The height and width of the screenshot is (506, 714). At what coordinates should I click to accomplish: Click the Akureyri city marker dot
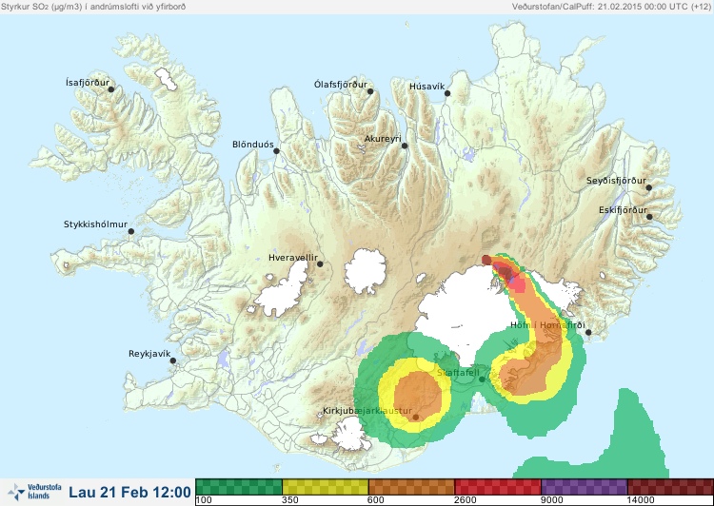click(405, 146)
